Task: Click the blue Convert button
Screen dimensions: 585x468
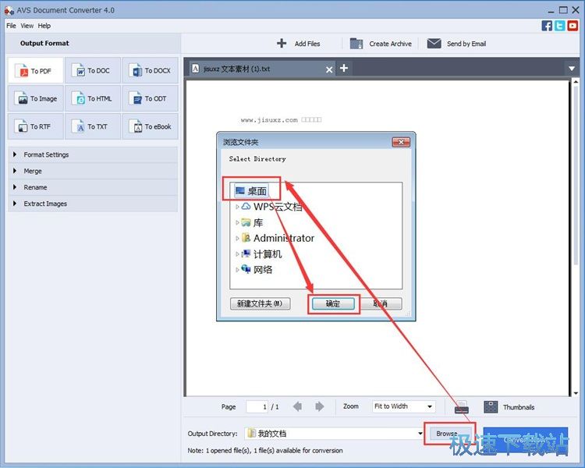Action: click(525, 440)
